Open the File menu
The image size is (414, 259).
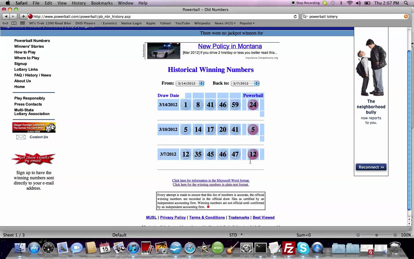click(36, 3)
